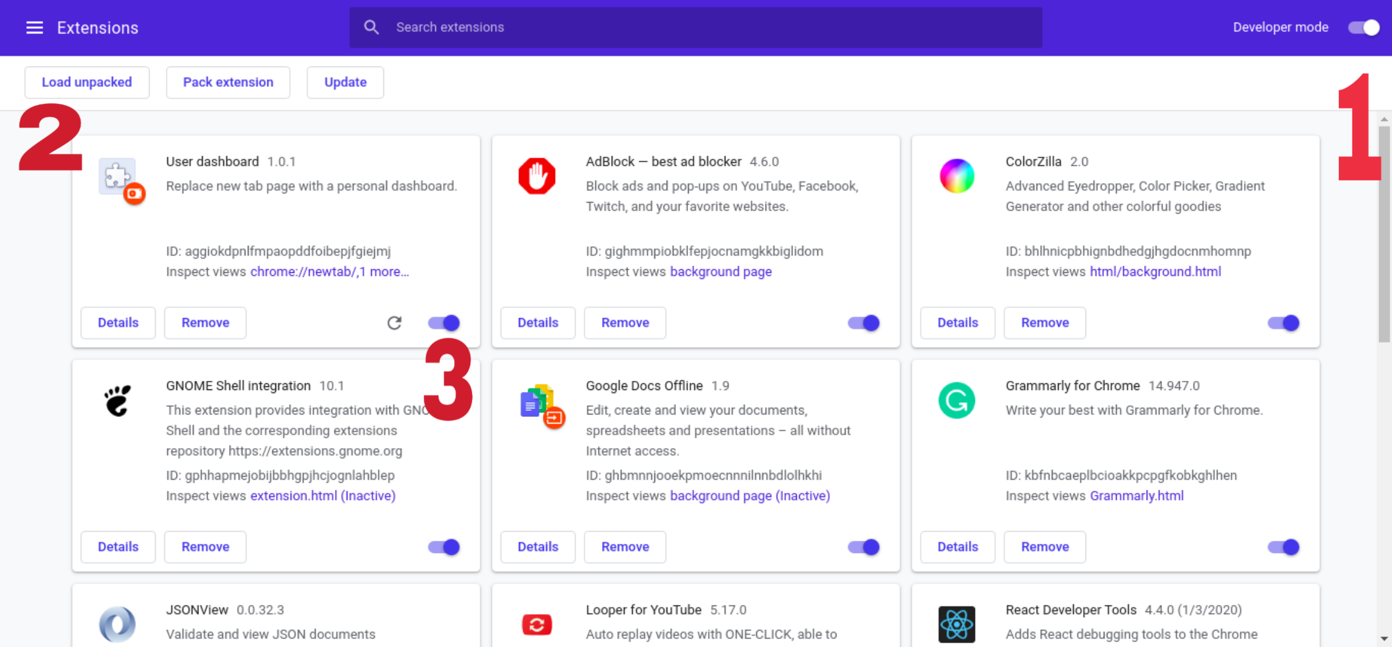Inspect Google Docs Offline background page

(750, 496)
